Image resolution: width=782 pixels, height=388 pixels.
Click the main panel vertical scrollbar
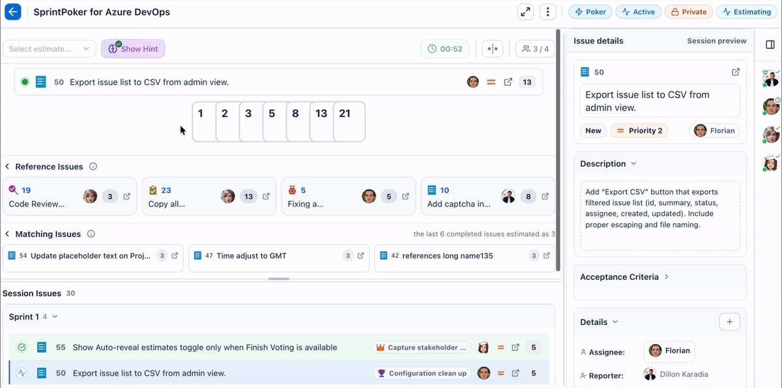[558, 150]
